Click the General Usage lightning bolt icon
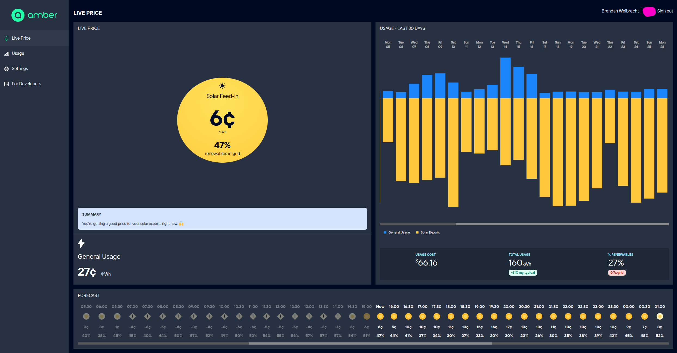677x353 pixels. click(x=81, y=243)
